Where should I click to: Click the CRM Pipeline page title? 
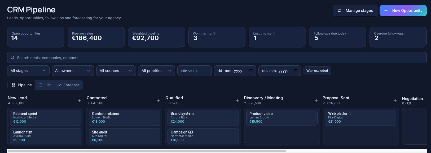coord(31,10)
